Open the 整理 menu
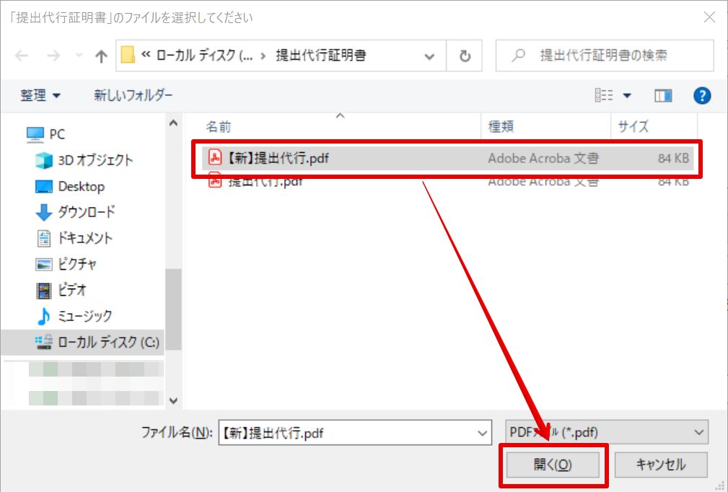Viewport: 728px width, 492px height. pos(40,96)
